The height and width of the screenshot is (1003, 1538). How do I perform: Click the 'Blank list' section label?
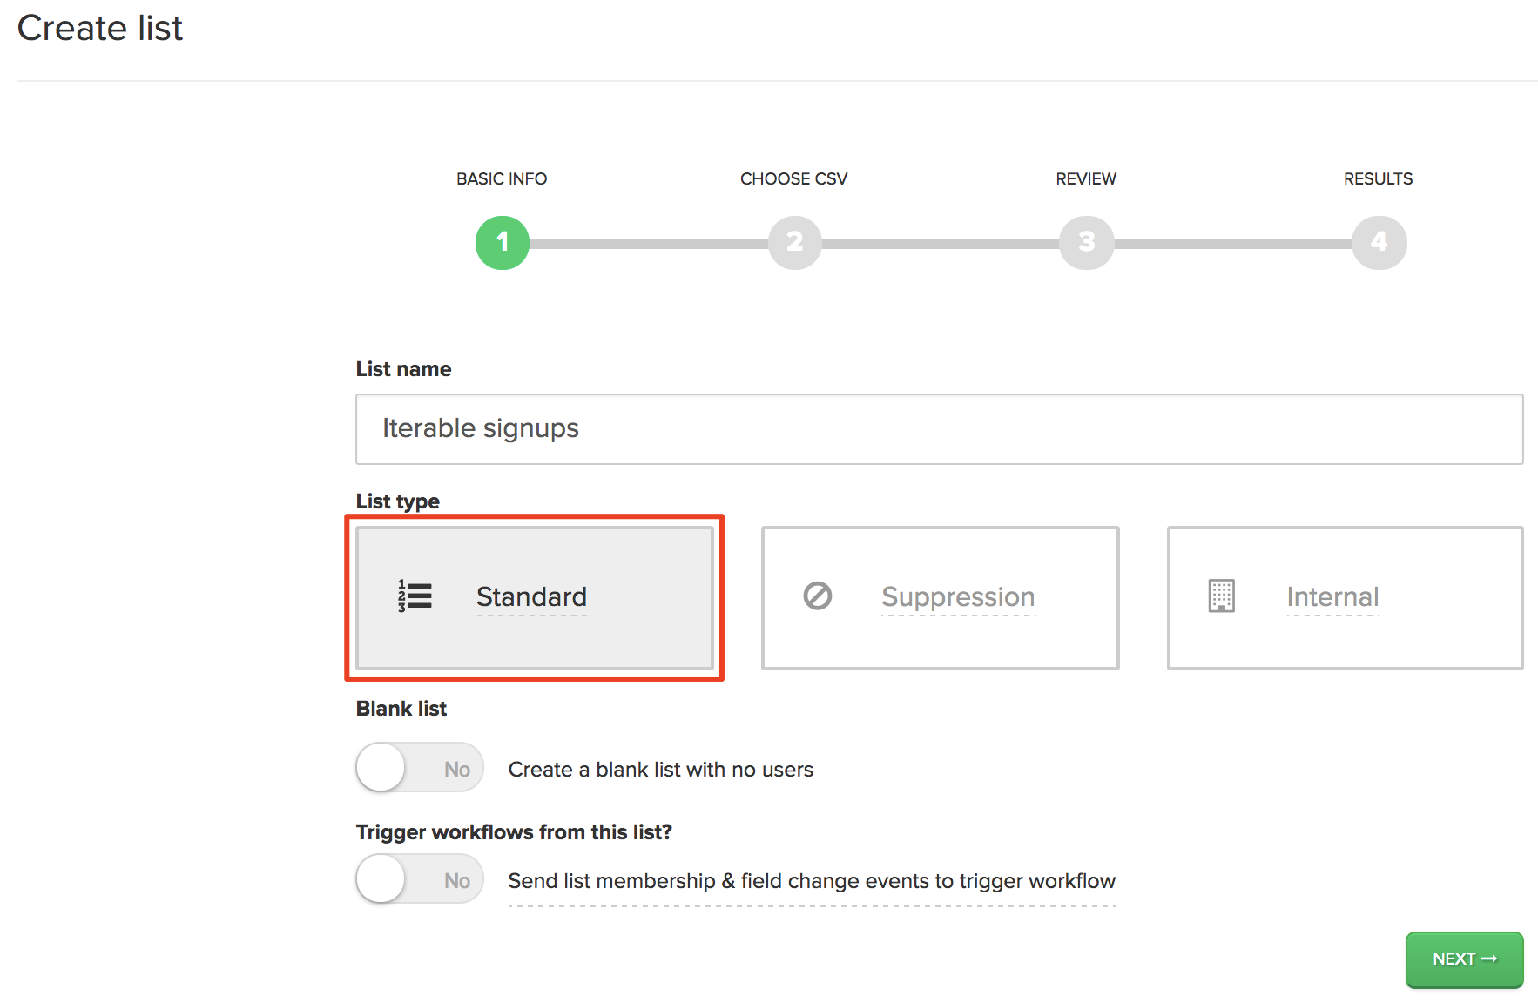(401, 709)
